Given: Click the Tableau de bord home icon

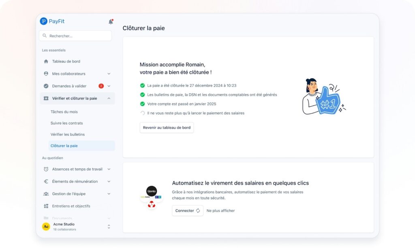Looking at the screenshot, I should (46, 61).
